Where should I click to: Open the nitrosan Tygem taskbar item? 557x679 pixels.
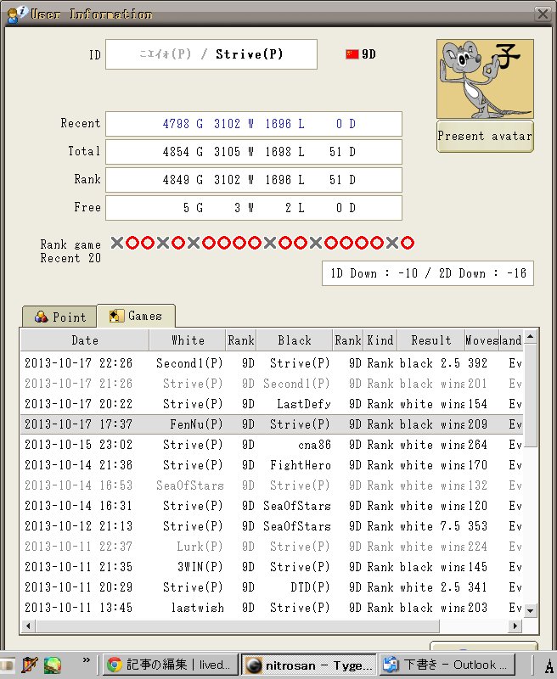[x=309, y=665]
